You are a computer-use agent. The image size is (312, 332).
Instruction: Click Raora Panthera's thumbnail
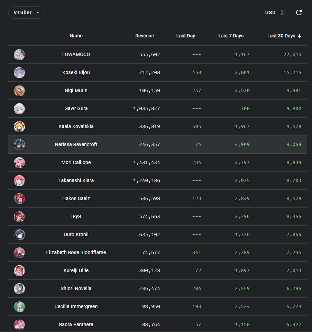point(19,324)
